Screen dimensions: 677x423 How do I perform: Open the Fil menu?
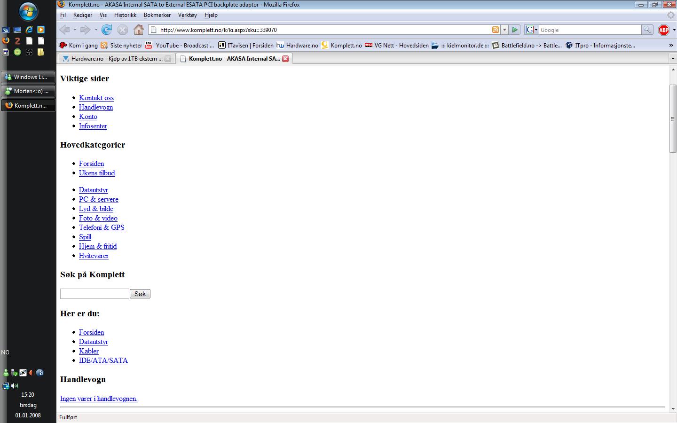point(63,15)
